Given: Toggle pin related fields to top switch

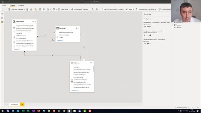Looking at the screenshot, I should pos(149,44).
